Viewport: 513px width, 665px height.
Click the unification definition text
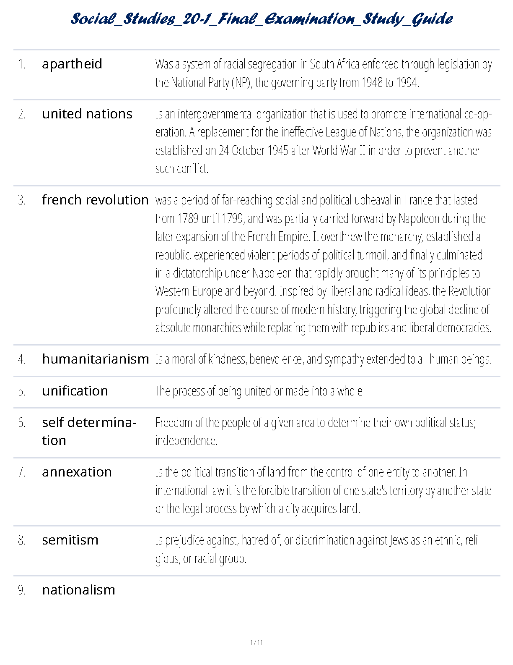point(259,391)
